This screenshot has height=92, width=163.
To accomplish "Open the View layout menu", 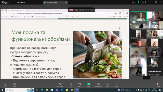I will [144, 2].
